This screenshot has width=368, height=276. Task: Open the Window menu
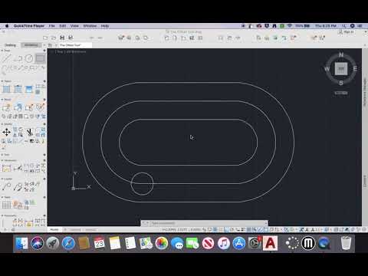[x=90, y=26]
